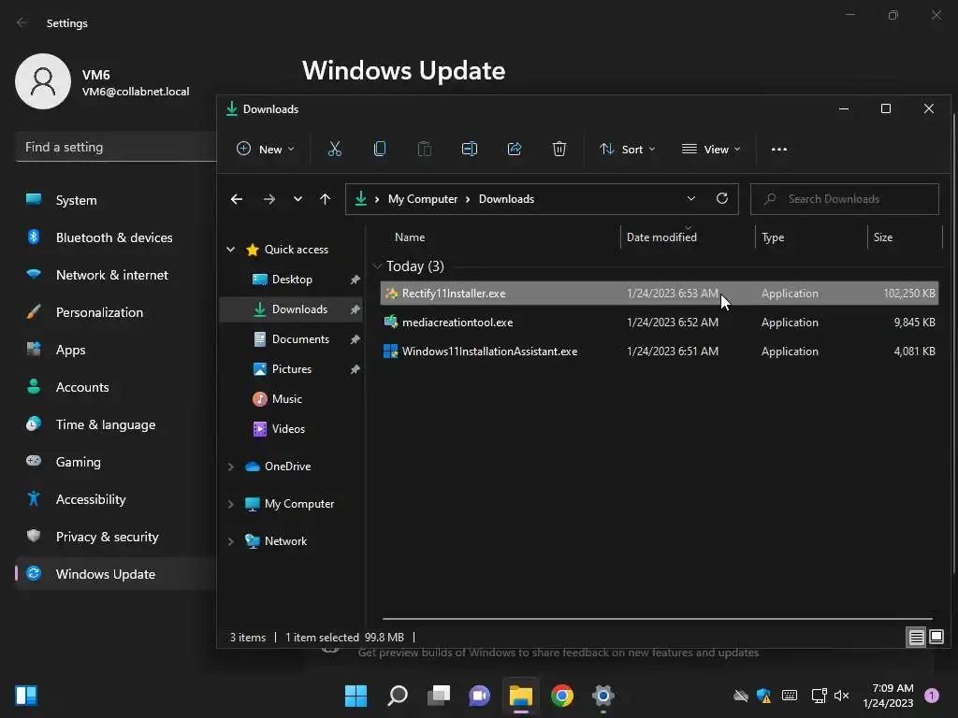Go forward in File Explorer
Screen dimensions: 958x718
(x=269, y=199)
